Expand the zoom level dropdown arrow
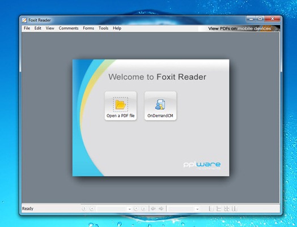The height and width of the screenshot is (227, 297). click(x=197, y=209)
